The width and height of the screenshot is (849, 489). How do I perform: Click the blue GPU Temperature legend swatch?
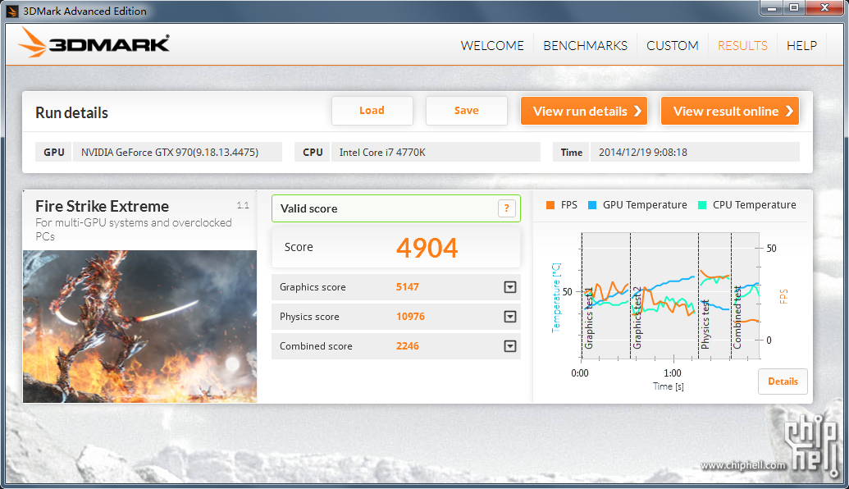coord(592,205)
